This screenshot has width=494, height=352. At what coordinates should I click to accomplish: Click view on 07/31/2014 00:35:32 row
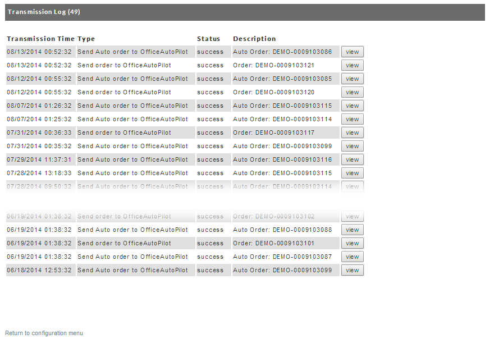pos(352,146)
